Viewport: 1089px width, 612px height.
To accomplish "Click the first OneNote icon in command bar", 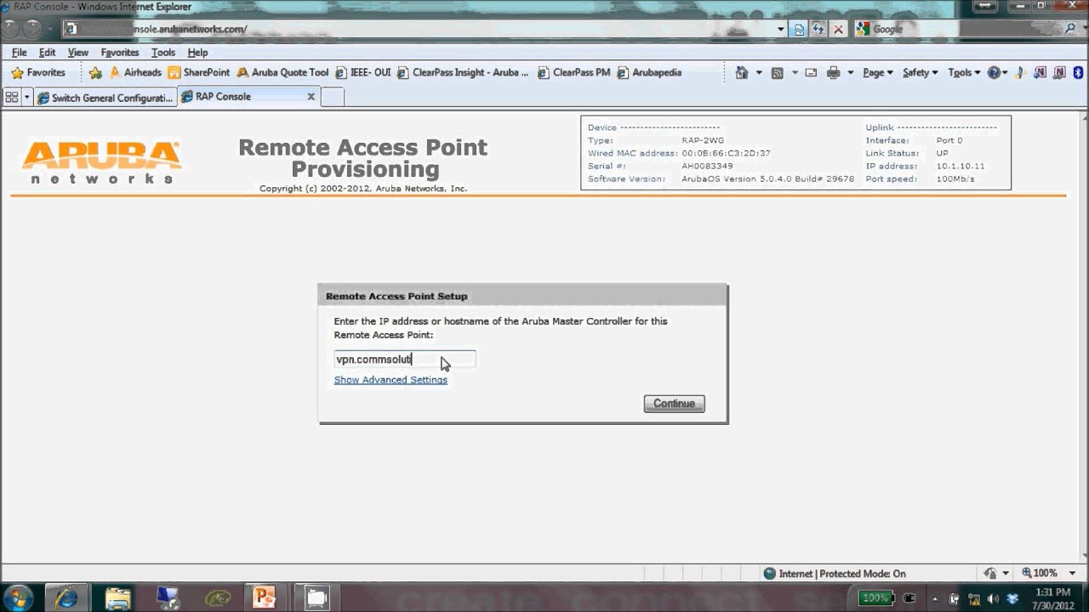I will click(1040, 73).
